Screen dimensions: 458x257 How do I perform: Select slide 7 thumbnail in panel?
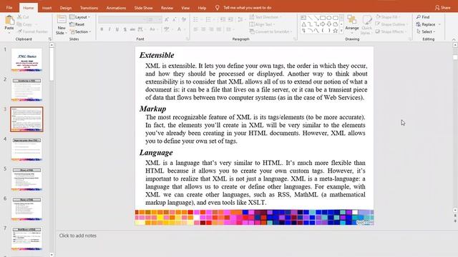(x=26, y=238)
